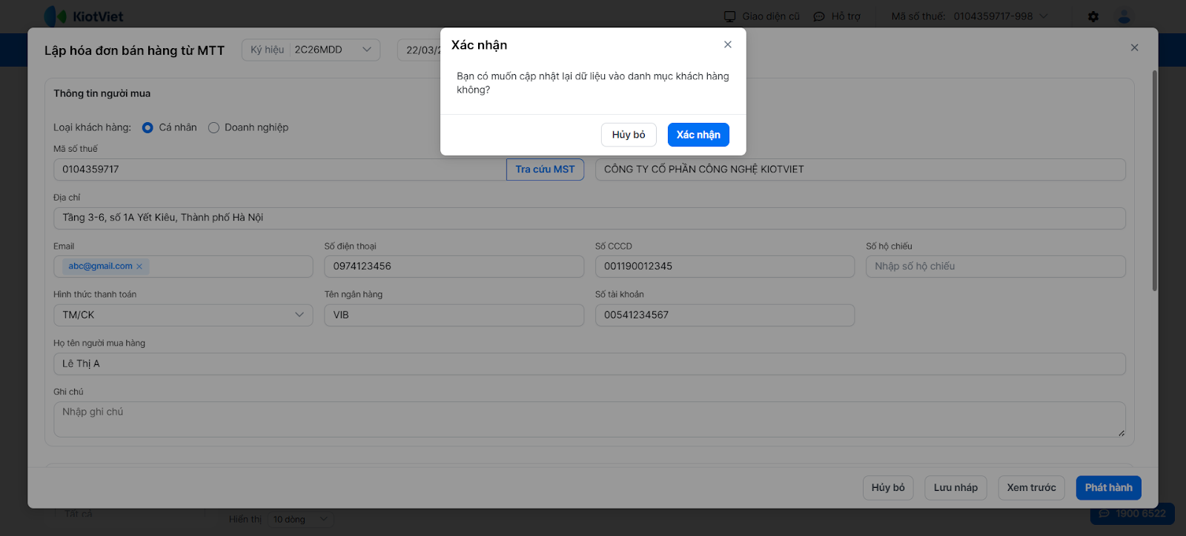
Task: Select the Cá nhân customer type
Action: [148, 127]
